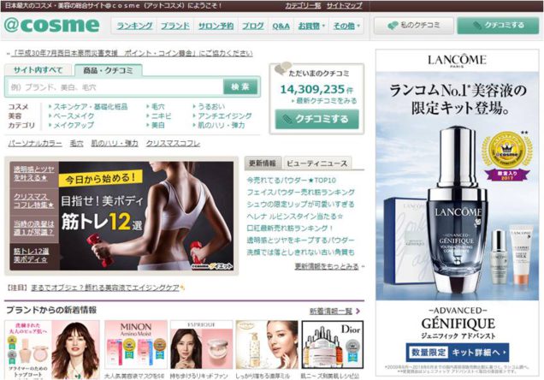Select the クリスマスコフレ特集 banner tab
The height and width of the screenshot is (380, 544).
[34, 200]
